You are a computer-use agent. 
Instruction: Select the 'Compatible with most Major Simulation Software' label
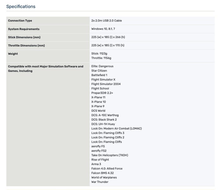[x=46, y=69]
